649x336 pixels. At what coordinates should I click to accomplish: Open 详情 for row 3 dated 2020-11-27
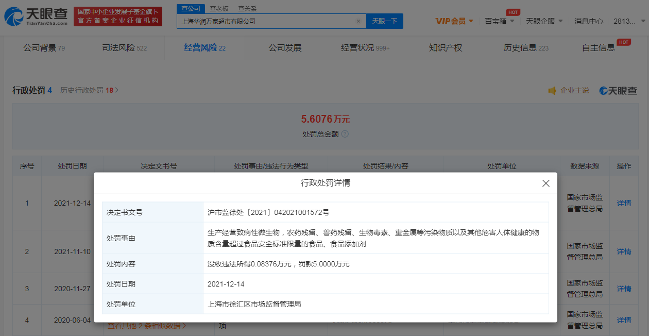click(624, 289)
